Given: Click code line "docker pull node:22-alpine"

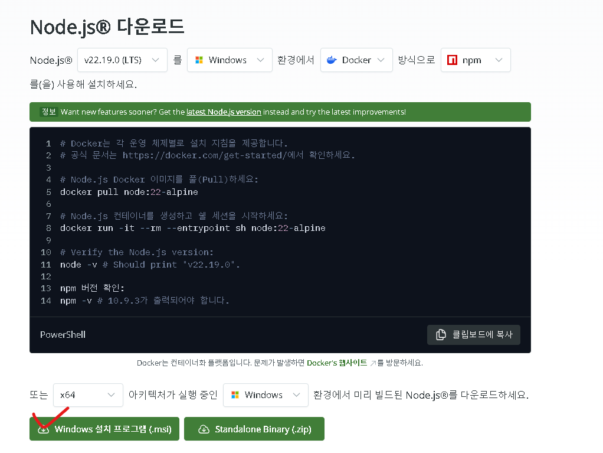Looking at the screenshot, I should coord(129,192).
